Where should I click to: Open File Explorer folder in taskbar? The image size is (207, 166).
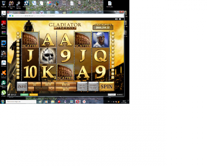click(x=53, y=102)
